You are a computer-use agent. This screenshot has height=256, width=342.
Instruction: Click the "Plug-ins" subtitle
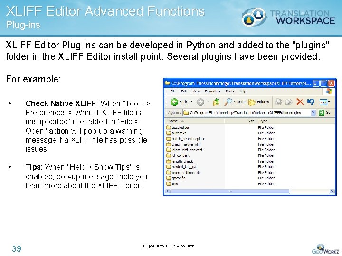point(23,25)
